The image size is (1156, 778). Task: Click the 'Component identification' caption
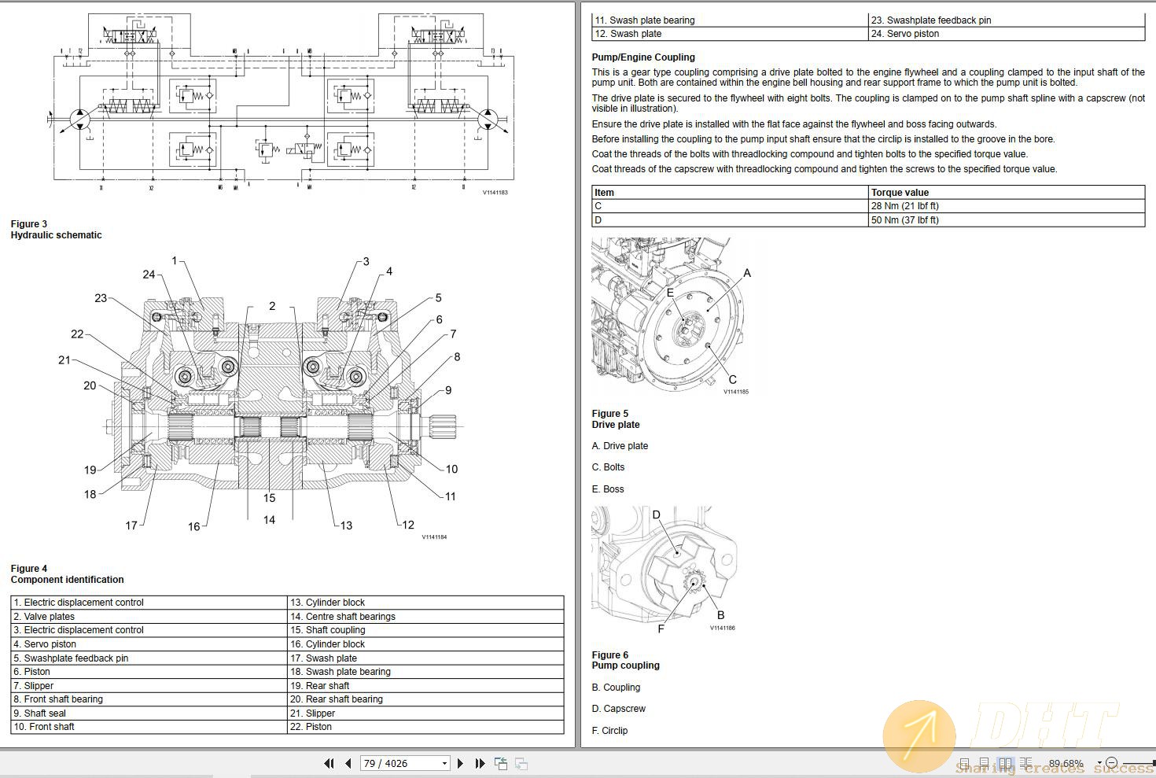[68, 580]
